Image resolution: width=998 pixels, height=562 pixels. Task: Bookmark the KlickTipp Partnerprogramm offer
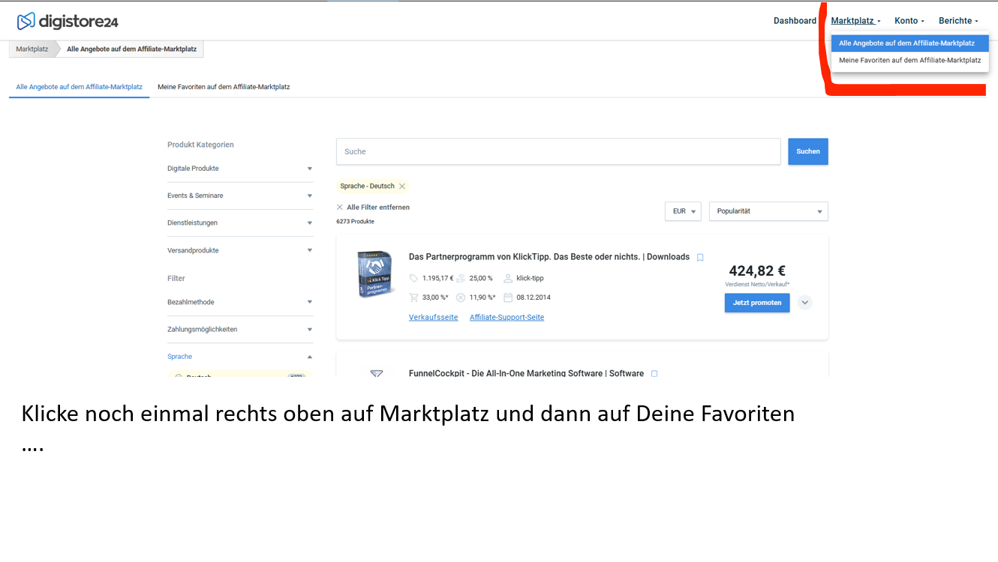point(700,258)
